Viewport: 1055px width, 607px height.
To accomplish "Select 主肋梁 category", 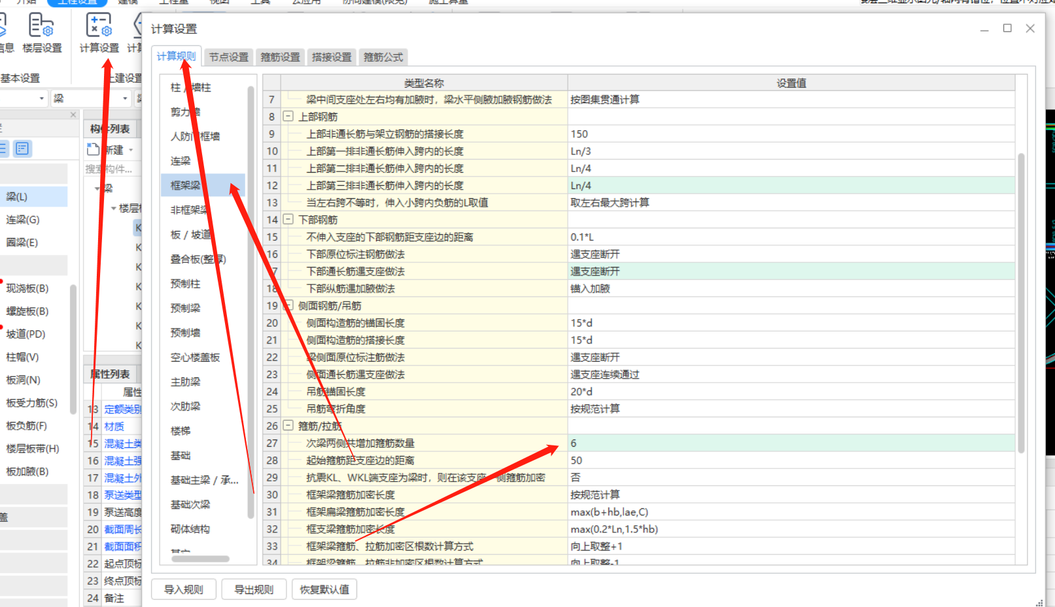I will click(185, 381).
